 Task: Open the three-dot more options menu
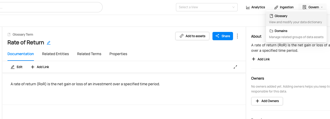tap(237, 36)
